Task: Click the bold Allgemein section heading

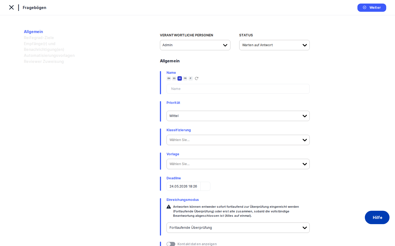Action: pos(170,61)
